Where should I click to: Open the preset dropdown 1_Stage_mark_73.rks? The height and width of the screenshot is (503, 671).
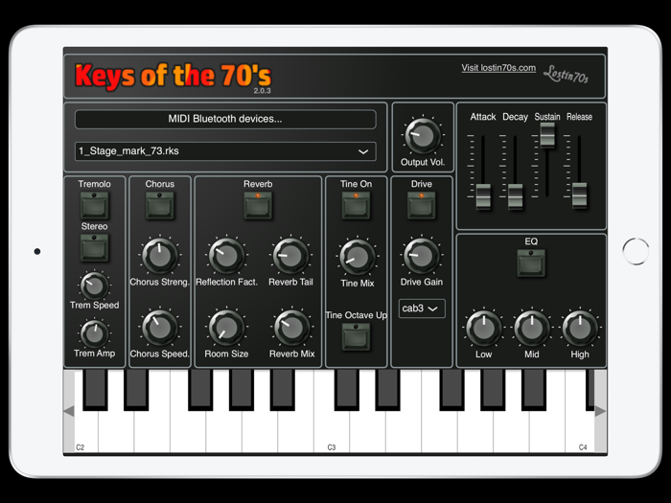(225, 151)
